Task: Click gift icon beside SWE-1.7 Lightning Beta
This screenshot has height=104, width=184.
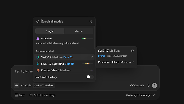Action: point(73,64)
